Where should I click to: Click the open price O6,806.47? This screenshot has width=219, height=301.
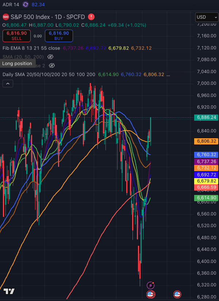point(15,25)
